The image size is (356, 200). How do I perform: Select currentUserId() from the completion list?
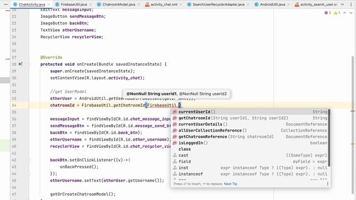pyautogui.click(x=250, y=112)
